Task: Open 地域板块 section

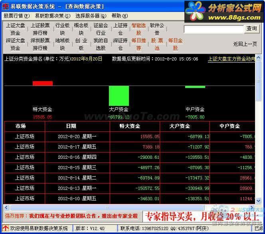Action: (62, 44)
